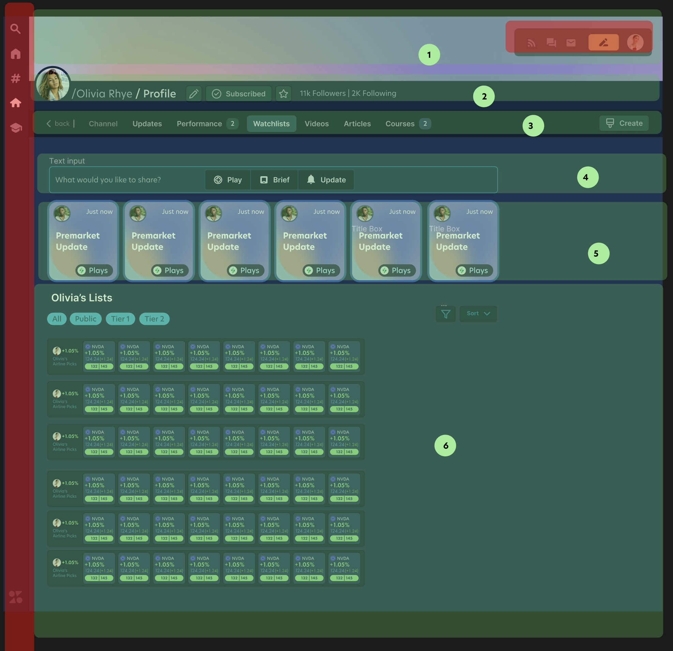This screenshot has height=651, width=673.
Task: Select the filter funnel icon above Olivia's Lists
Action: (445, 314)
